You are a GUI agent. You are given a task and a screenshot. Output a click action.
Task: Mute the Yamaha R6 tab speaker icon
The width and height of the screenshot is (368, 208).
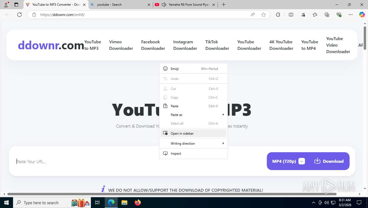tap(164, 5)
